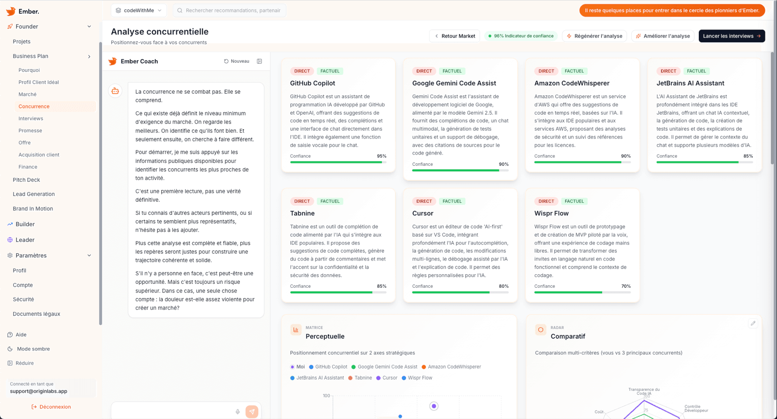Toggle Google Gemini Code Assist legend entry
Image resolution: width=777 pixels, height=419 pixels.
385,367
